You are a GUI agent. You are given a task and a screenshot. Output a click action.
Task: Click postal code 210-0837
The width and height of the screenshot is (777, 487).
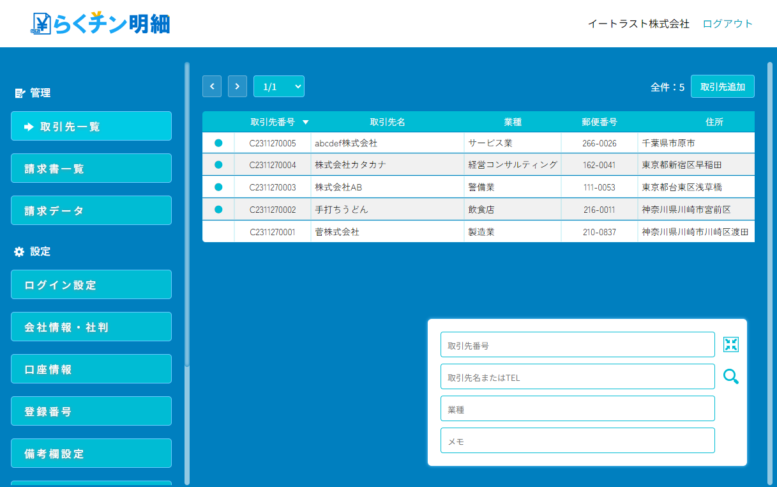600,231
